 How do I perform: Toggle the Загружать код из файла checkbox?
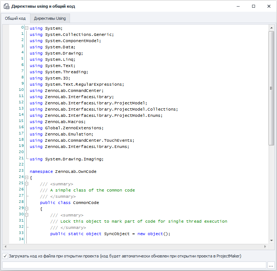[5, 256]
